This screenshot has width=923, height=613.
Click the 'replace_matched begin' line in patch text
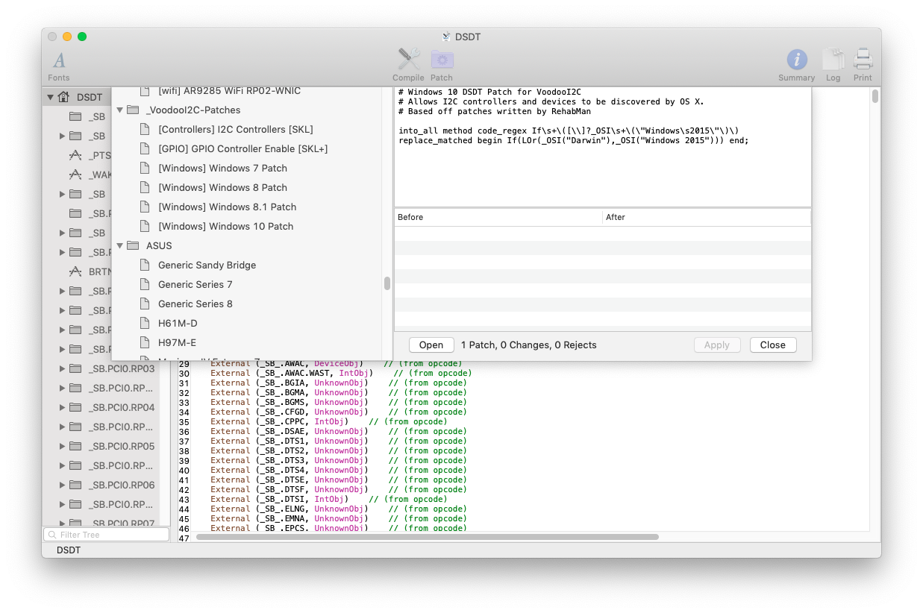(x=574, y=140)
